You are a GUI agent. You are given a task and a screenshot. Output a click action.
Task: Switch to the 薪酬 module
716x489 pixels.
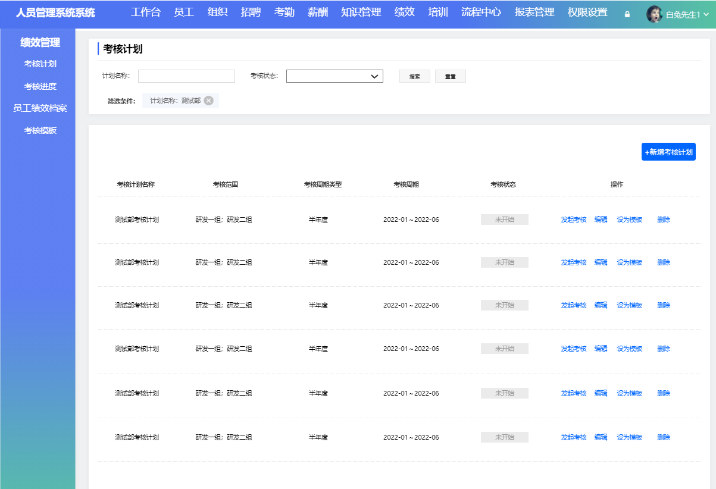[x=317, y=12]
